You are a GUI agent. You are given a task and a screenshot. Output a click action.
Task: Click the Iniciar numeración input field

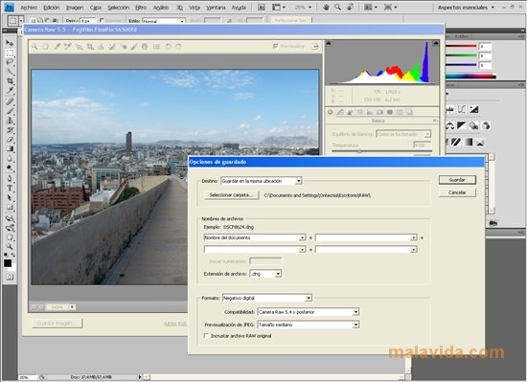tap(265, 261)
